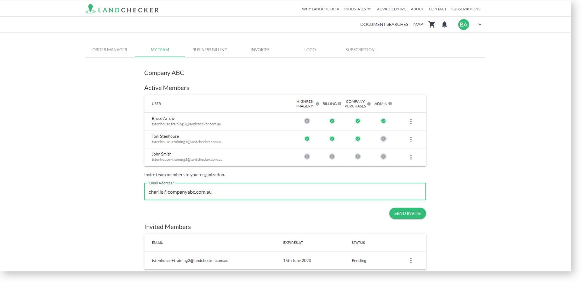
Task: Click the Company ABC heading
Action: 164,73
